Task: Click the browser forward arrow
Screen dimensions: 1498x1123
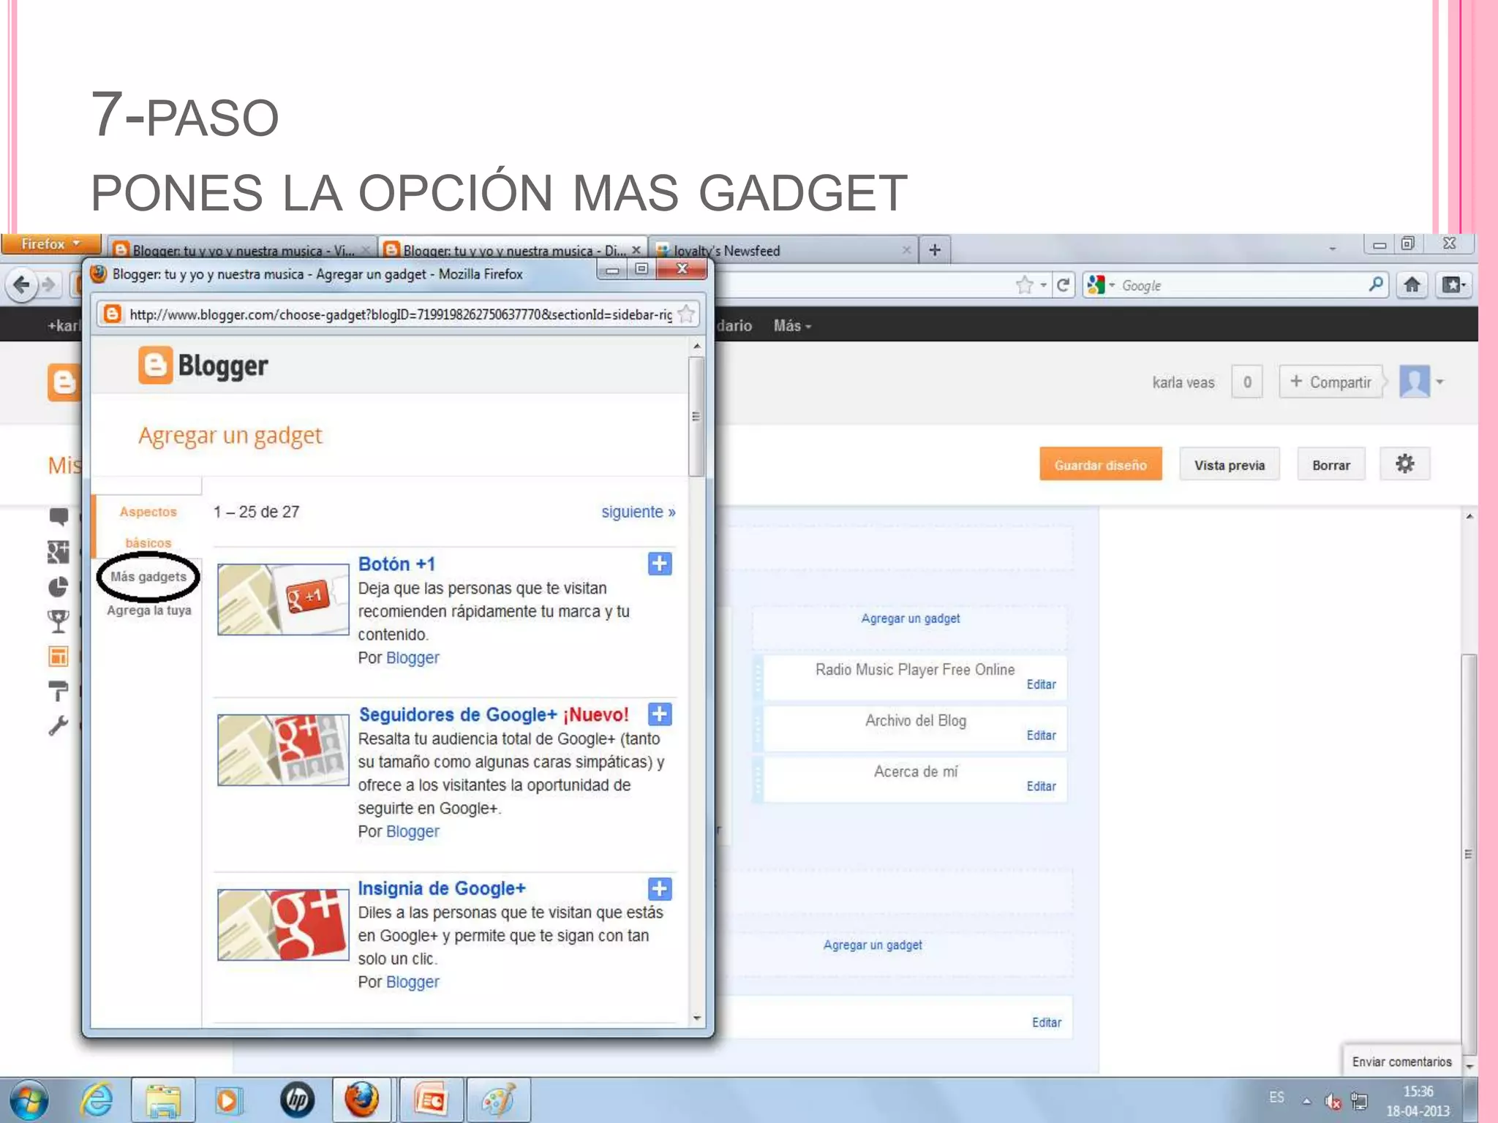Action: click(x=49, y=284)
